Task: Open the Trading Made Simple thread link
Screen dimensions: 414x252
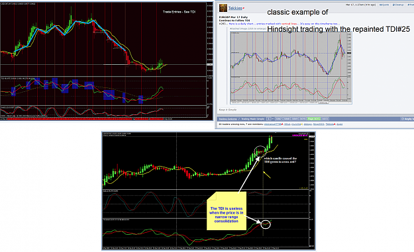Action: (x=252, y=119)
